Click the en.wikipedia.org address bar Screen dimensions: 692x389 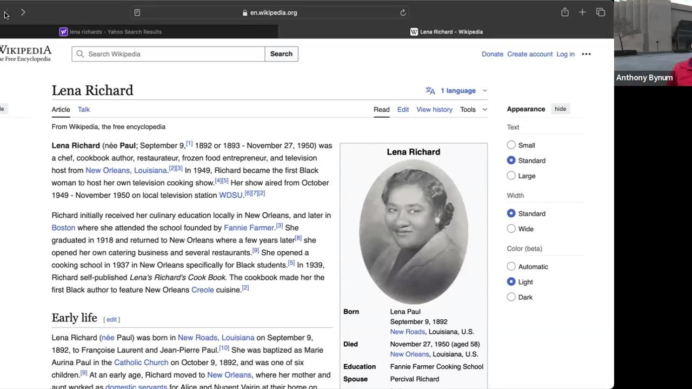(x=270, y=12)
